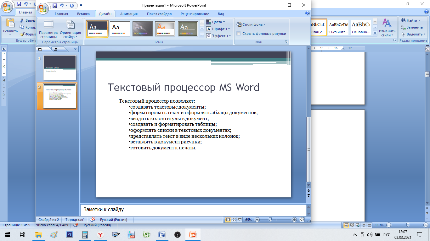Select the Структура outline pane tab
Image resolution: width=430 pixels, height=241 pixels.
[x=56, y=49]
